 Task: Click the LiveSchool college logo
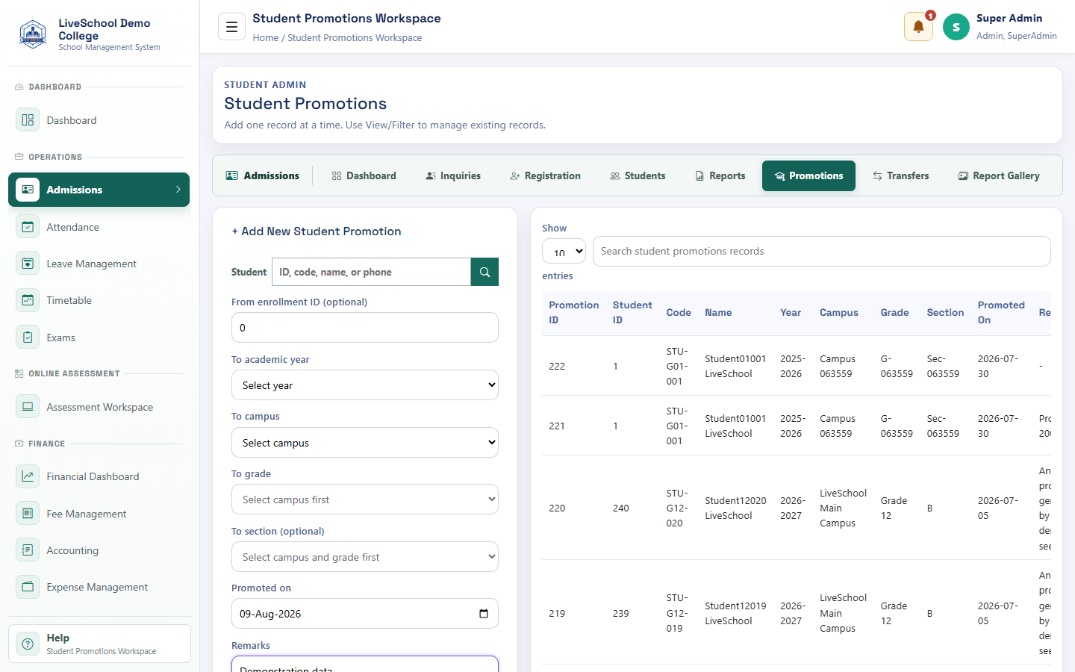[x=32, y=34]
